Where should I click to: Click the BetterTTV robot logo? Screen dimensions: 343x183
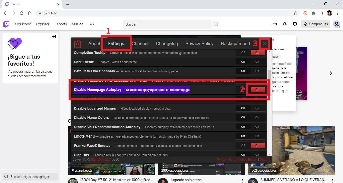coord(77,44)
